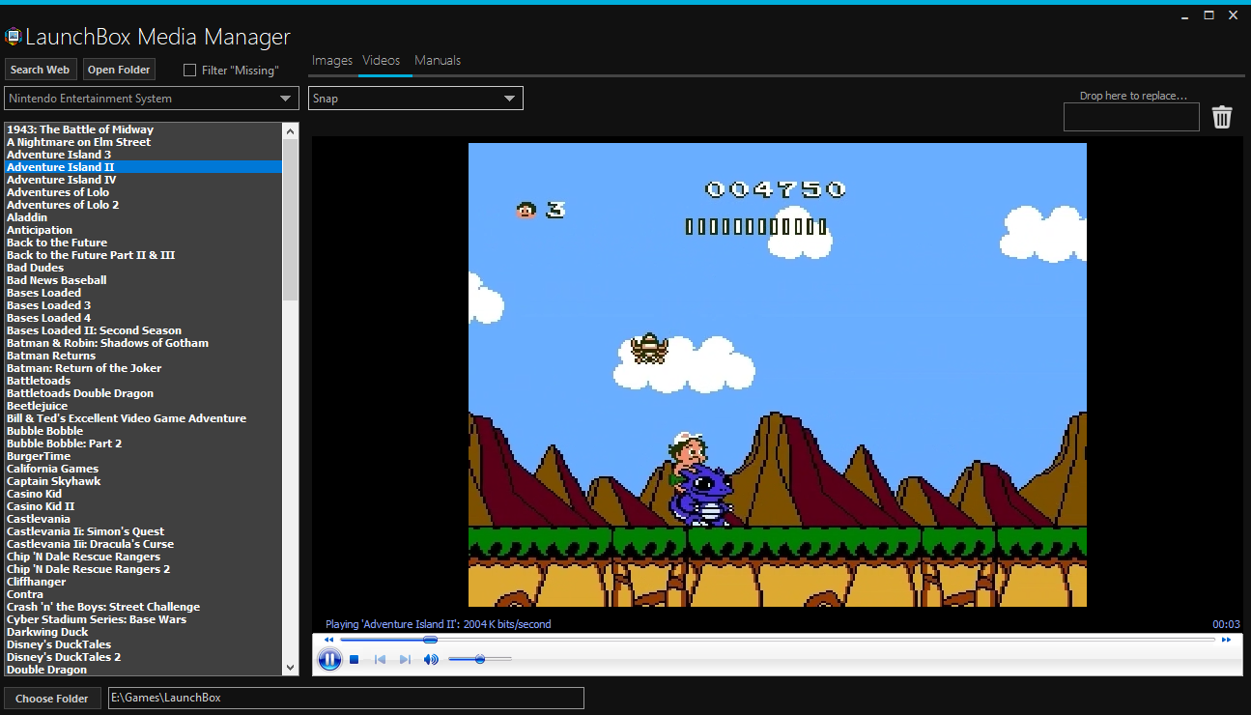Click the Drop here to replace box
Viewport: 1251px width, 715px height.
click(x=1131, y=117)
